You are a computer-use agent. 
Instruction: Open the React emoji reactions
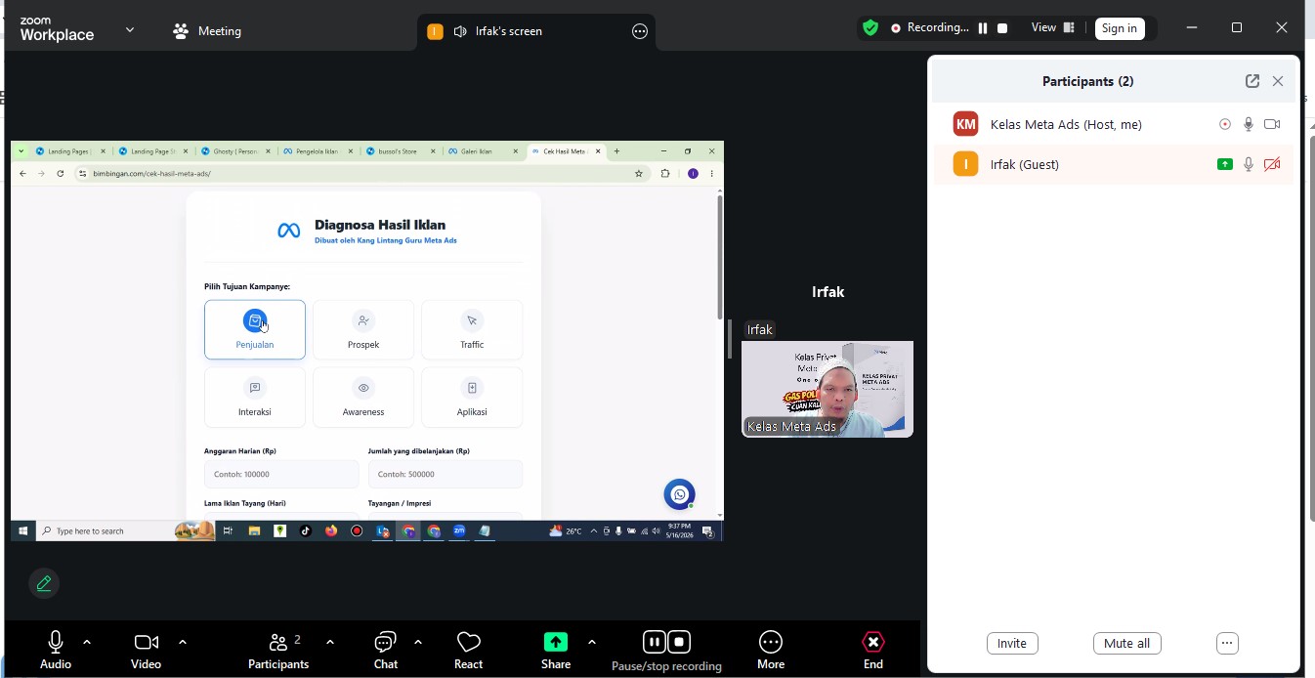tap(468, 642)
